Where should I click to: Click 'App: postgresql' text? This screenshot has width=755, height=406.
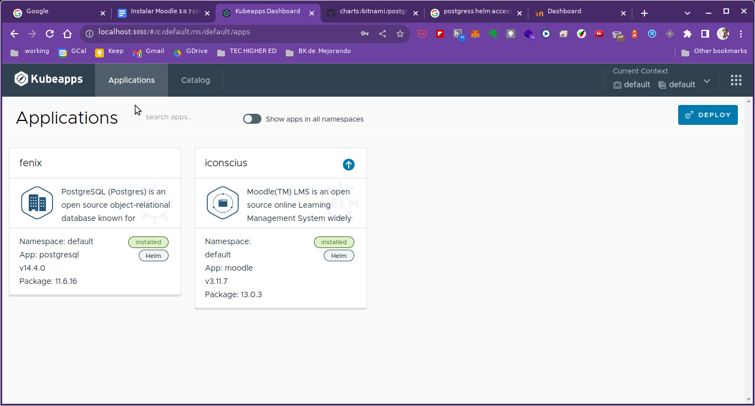click(x=49, y=255)
